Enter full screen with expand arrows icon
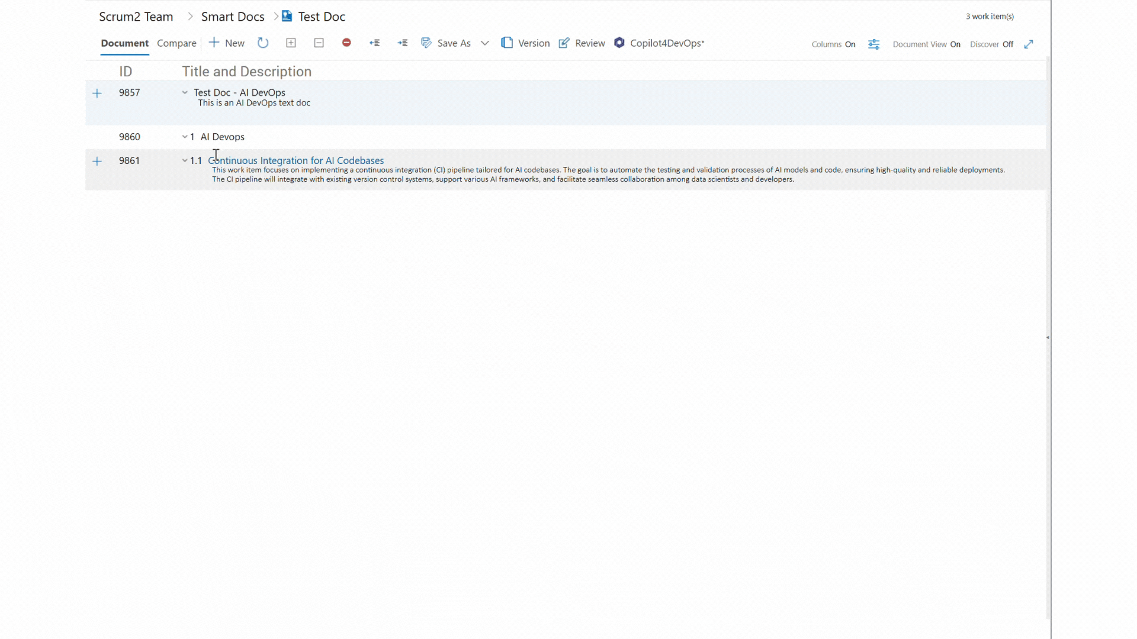 1029,44
